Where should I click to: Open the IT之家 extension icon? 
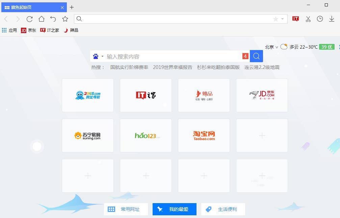[x=295, y=19]
